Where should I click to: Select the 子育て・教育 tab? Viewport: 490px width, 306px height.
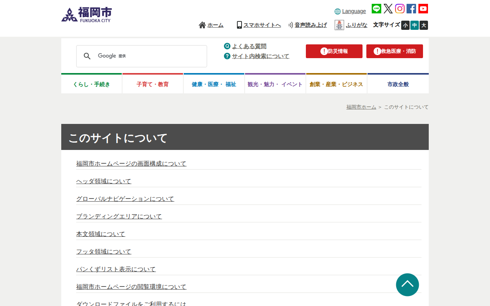click(153, 84)
